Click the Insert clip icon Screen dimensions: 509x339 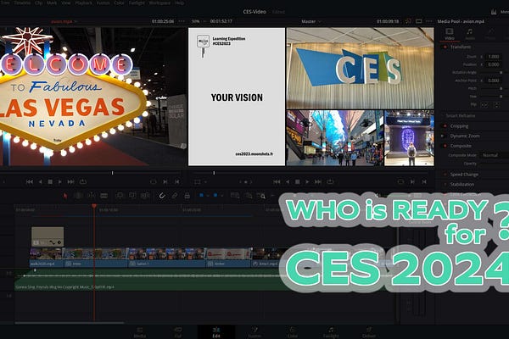(x=120, y=196)
